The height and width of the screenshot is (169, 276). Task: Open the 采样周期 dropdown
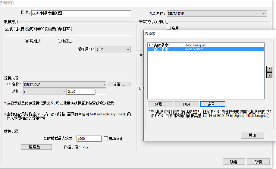113,49
